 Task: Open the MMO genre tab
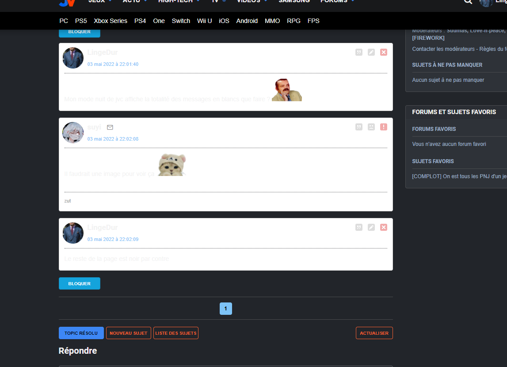coord(272,21)
